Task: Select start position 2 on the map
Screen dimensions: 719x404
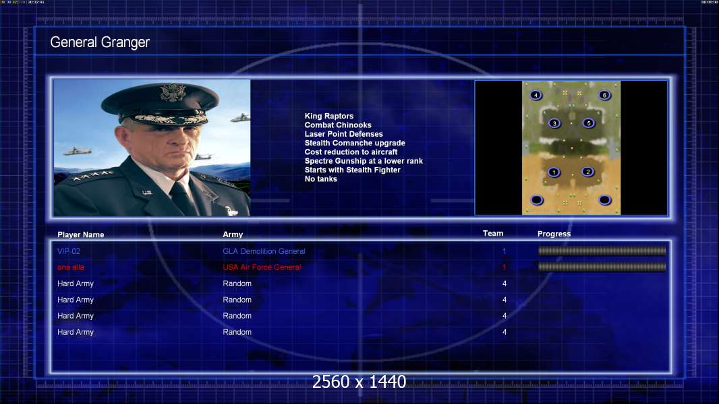Action: pyautogui.click(x=588, y=172)
